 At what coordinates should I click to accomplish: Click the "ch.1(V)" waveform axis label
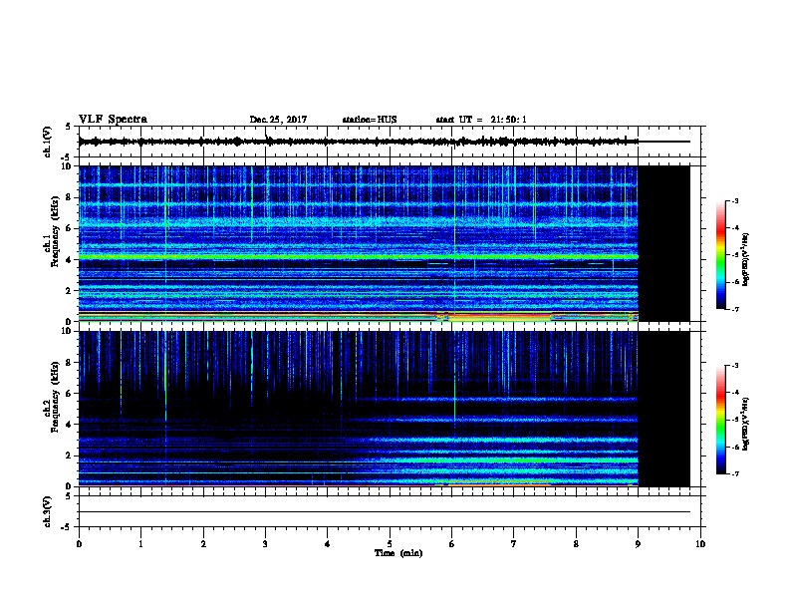(47, 142)
